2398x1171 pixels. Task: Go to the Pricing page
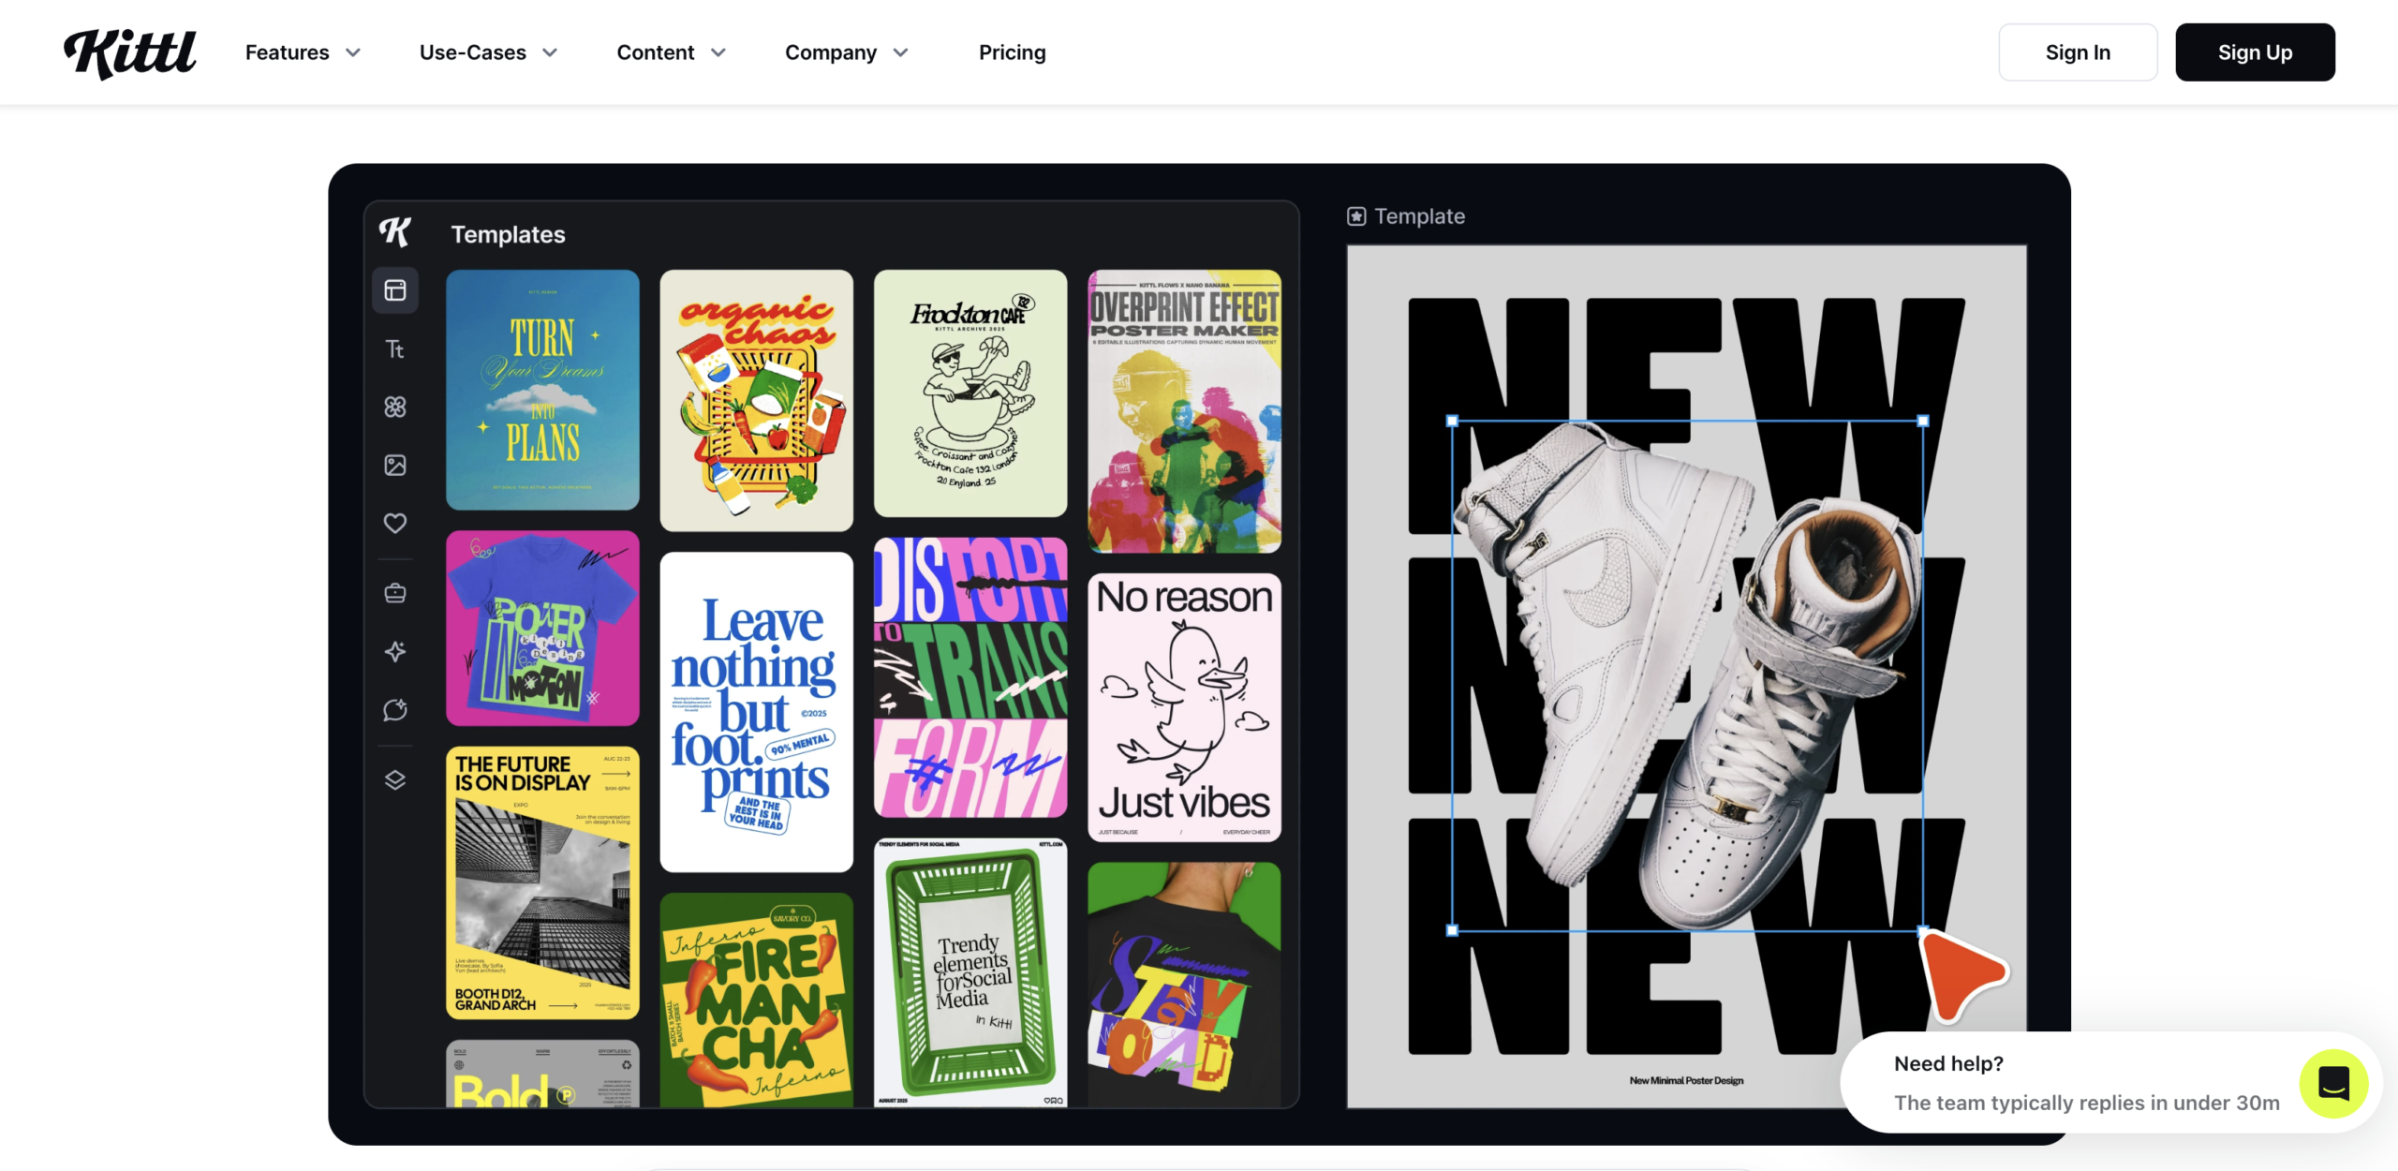(x=1012, y=52)
